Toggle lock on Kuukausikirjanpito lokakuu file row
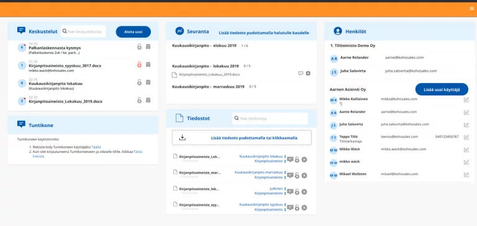 pyautogui.click(x=298, y=159)
